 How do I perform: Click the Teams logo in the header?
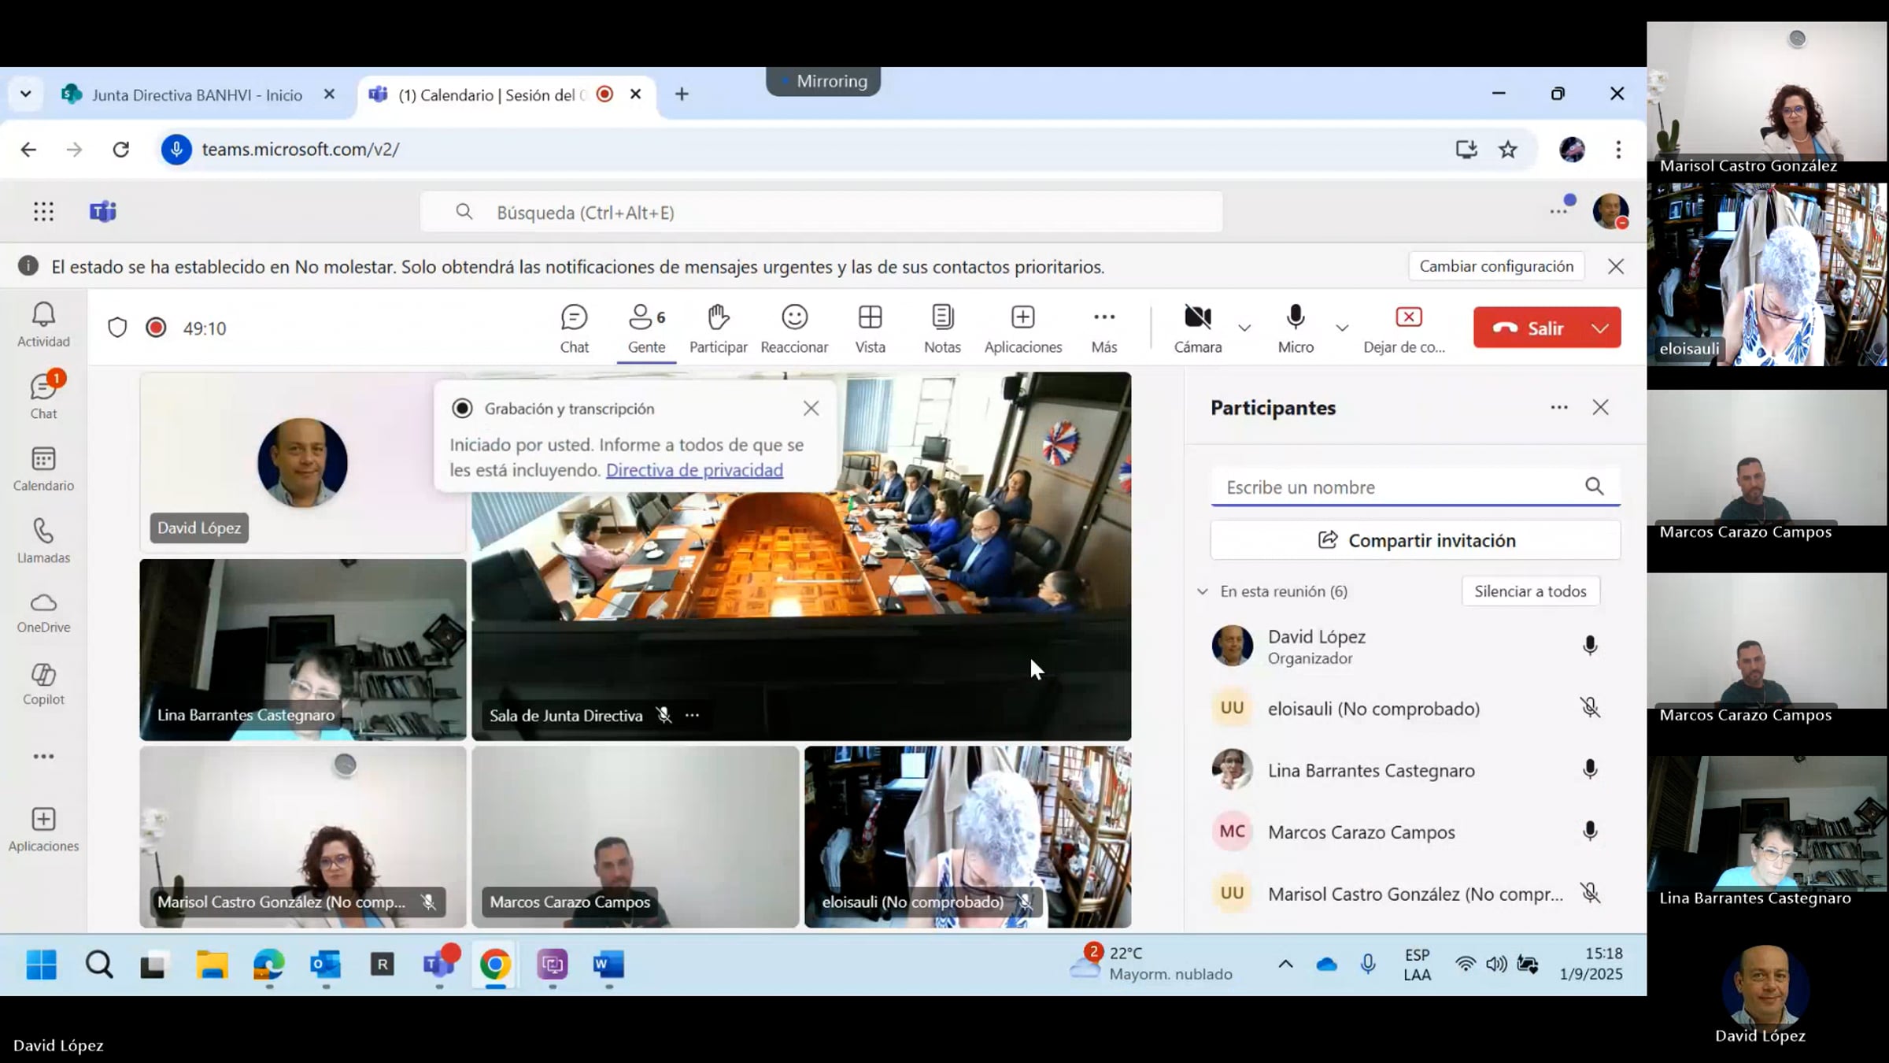point(103,211)
